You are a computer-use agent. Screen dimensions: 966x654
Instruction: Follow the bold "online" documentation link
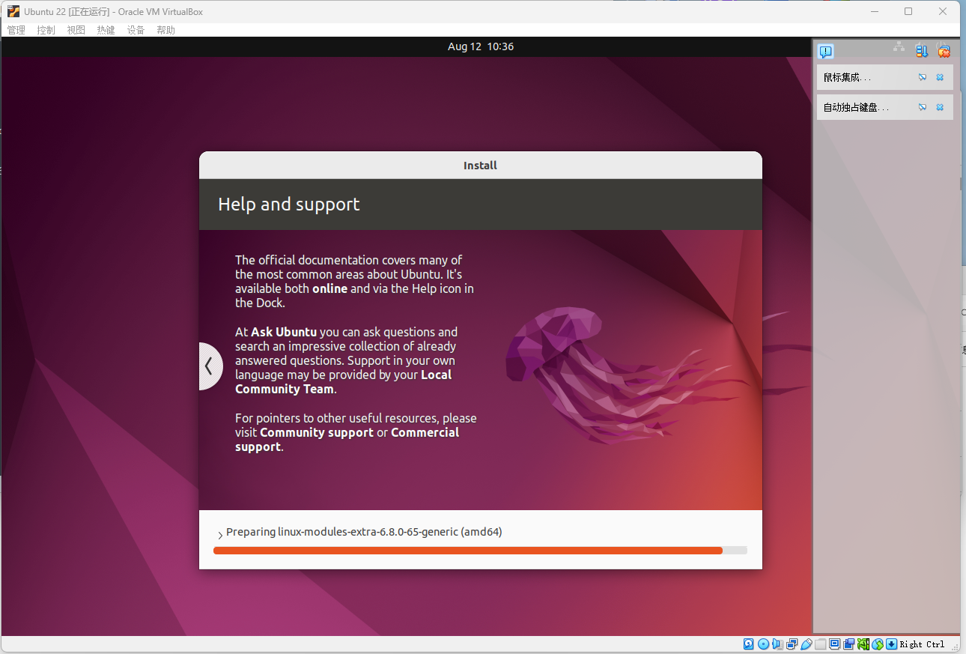[x=329, y=288]
